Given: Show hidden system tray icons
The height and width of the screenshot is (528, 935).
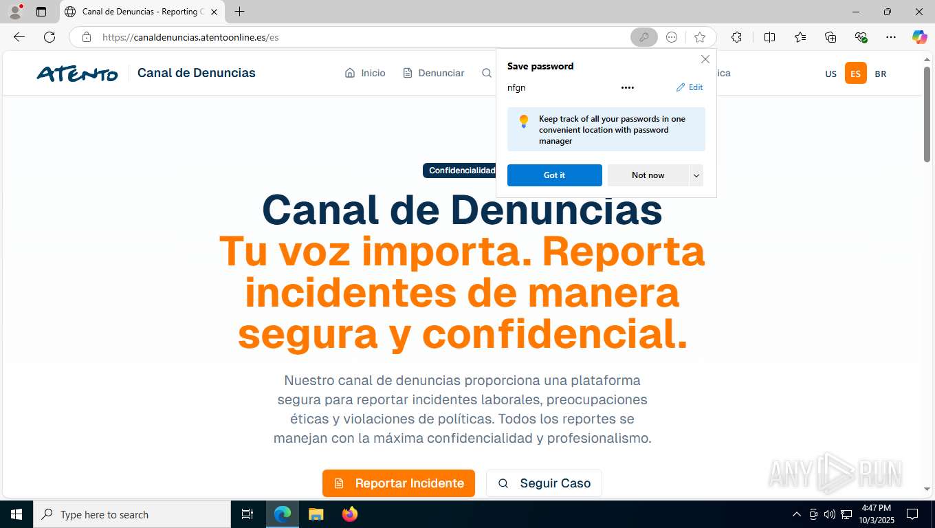Looking at the screenshot, I should point(797,514).
